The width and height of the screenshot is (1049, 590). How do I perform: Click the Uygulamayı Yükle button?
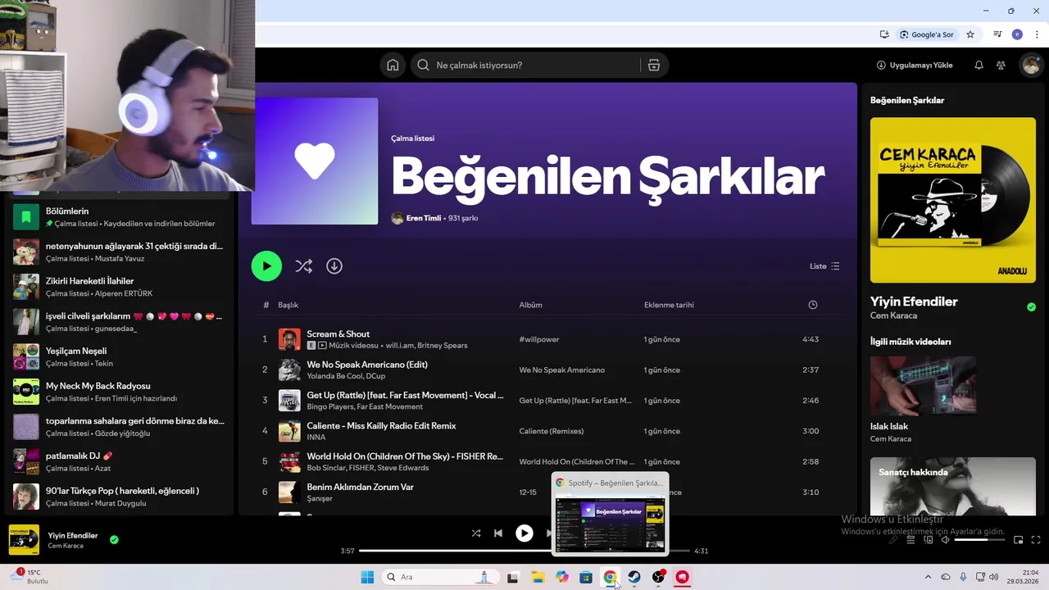pyautogui.click(x=915, y=66)
